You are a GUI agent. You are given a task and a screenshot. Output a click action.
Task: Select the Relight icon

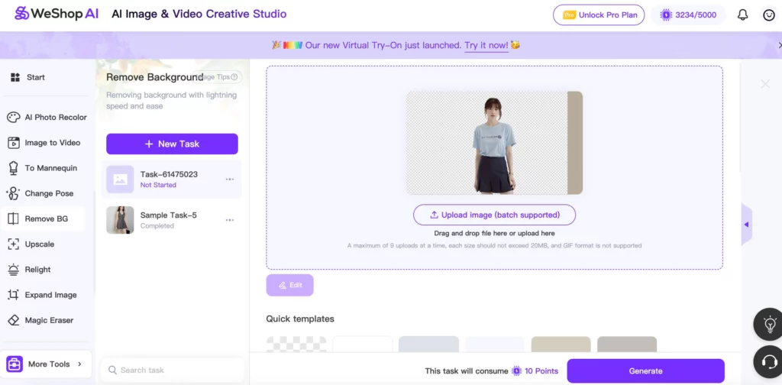pyautogui.click(x=14, y=270)
